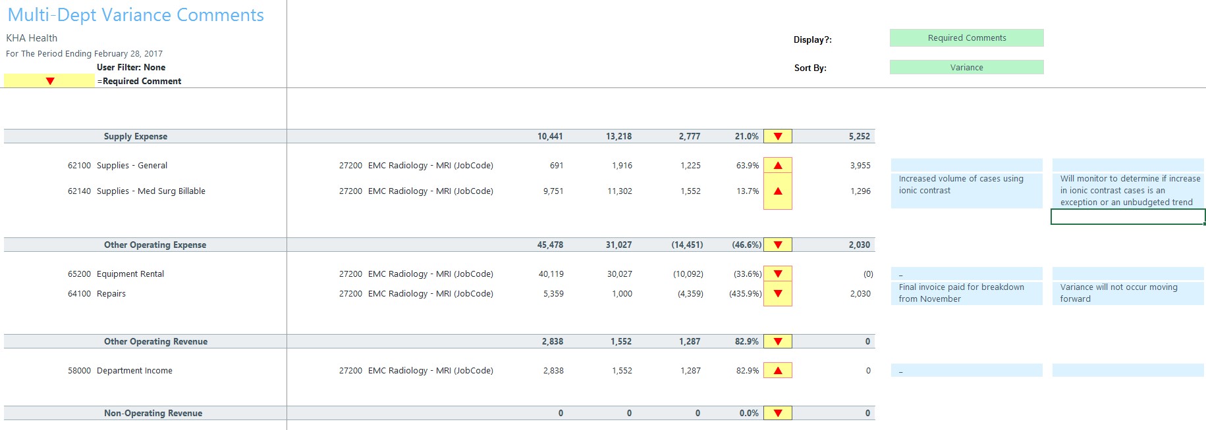Click Supplies - General red up-arrow indicator

778,165
